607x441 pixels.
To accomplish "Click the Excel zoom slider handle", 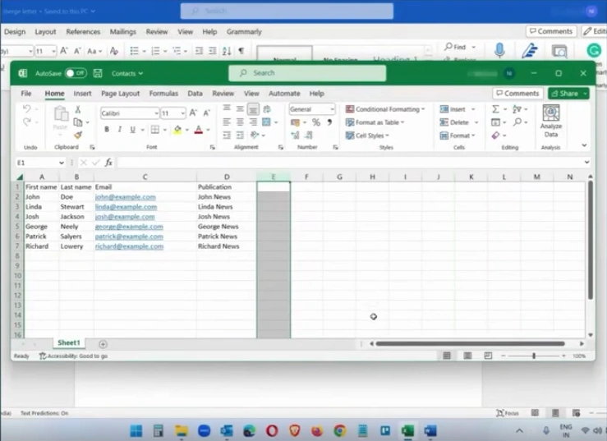I will coord(534,356).
